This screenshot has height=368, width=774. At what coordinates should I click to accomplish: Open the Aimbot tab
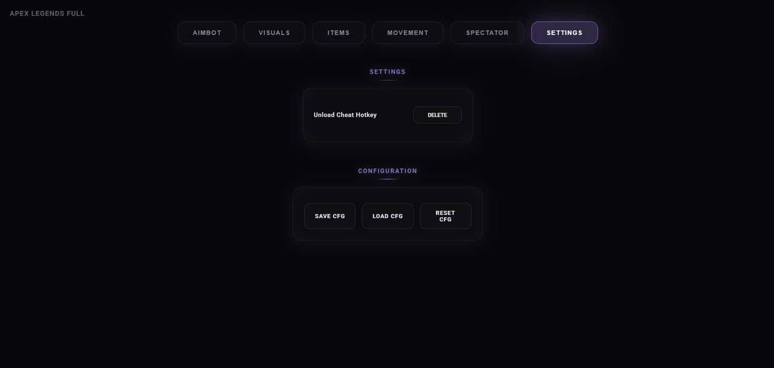click(207, 33)
